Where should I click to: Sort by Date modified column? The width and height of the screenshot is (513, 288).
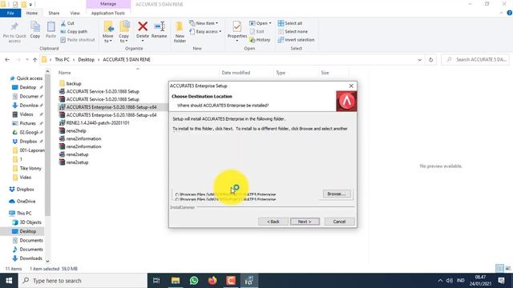236,73
